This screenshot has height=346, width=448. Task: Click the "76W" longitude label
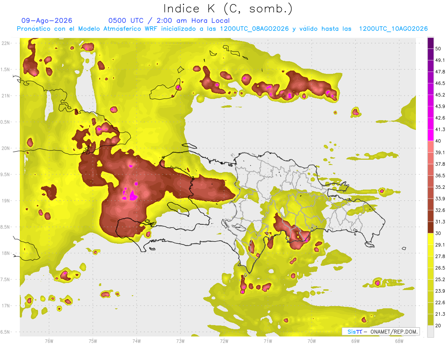pyautogui.click(x=49, y=341)
